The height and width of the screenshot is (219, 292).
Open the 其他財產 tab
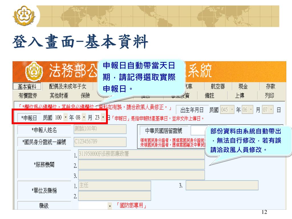[59, 96]
